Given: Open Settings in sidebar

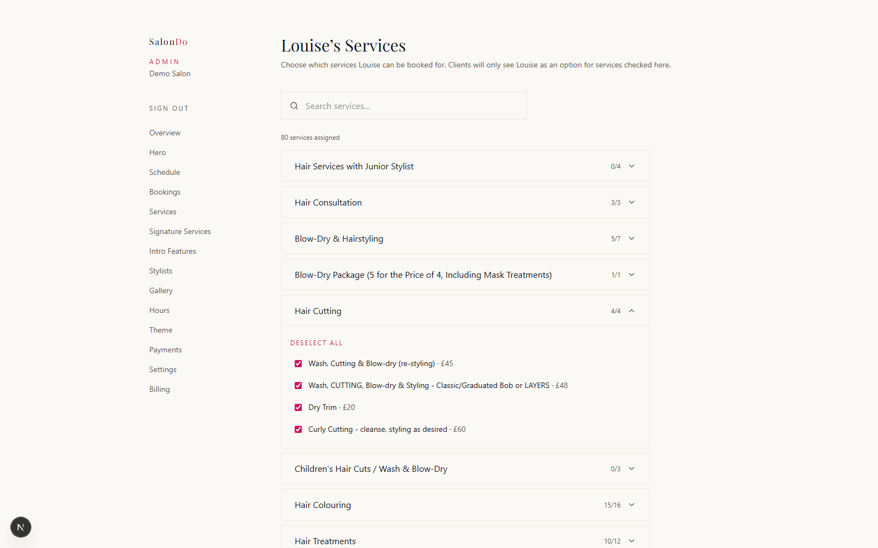Looking at the screenshot, I should (x=163, y=369).
